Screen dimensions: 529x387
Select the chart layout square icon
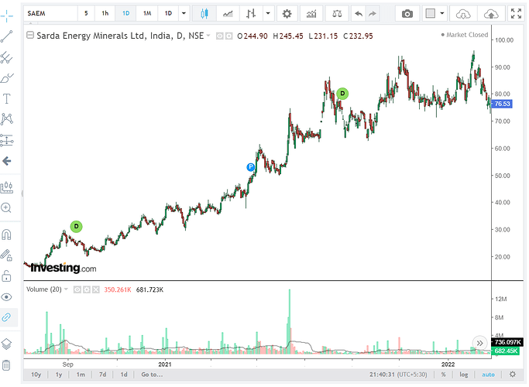pyautogui.click(x=431, y=13)
